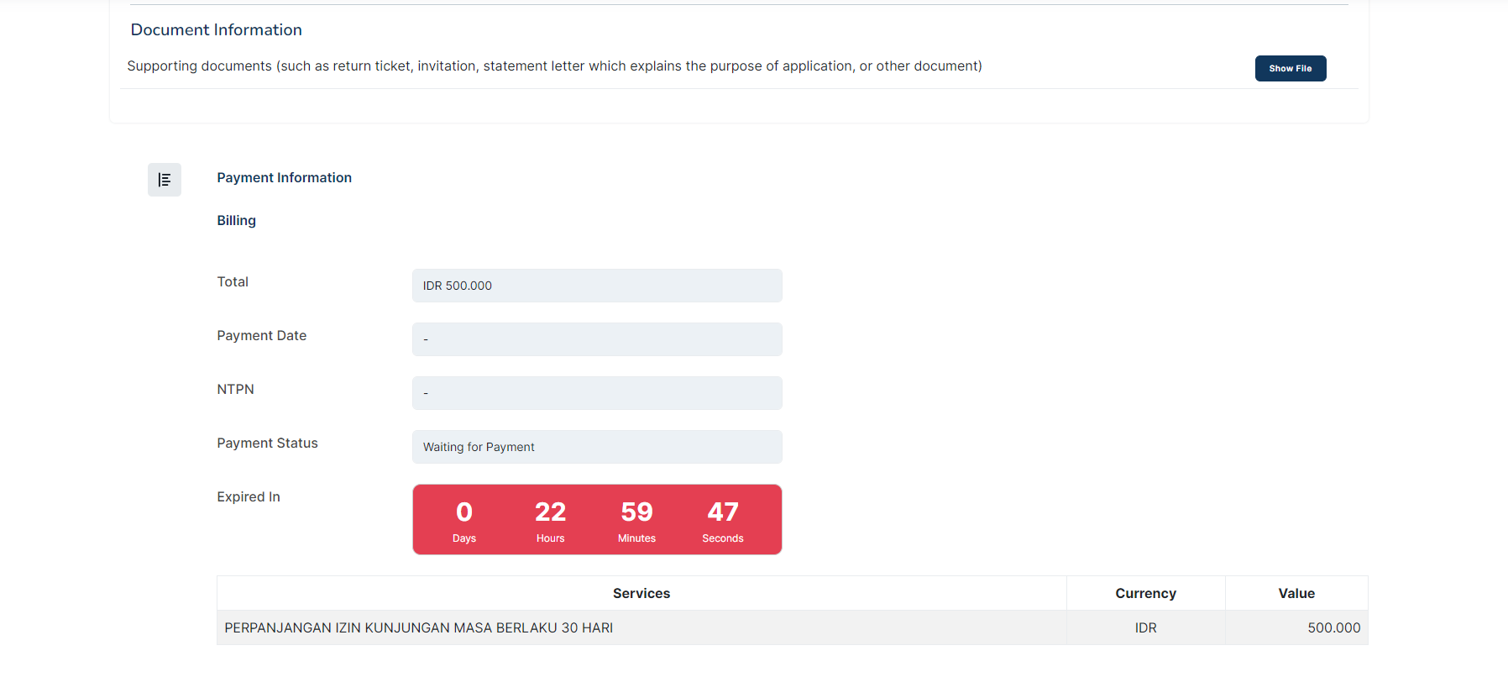Click the 500.000 value cell

[x=1296, y=627]
